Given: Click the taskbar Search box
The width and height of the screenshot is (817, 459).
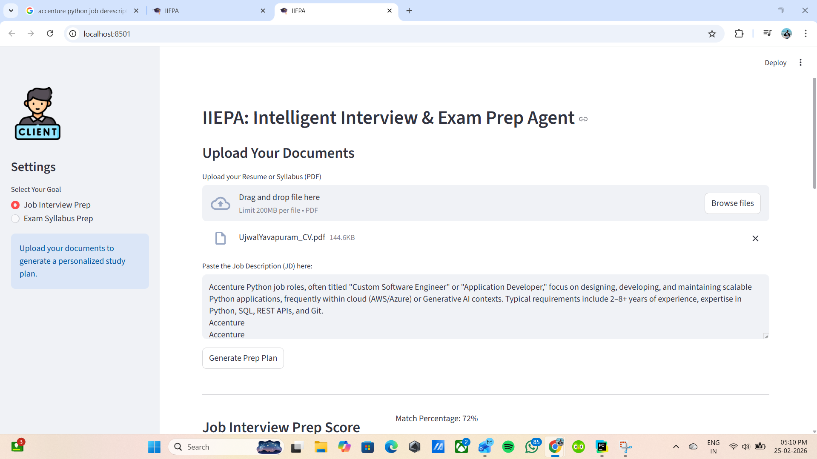Looking at the screenshot, I should point(226,447).
